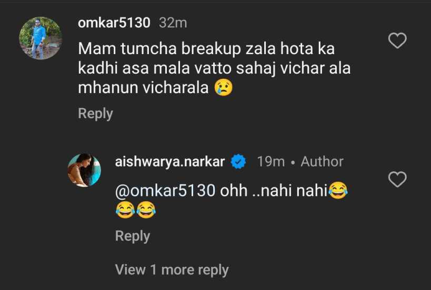Viewport: 431px width, 290px height.
Task: Tap the heart on aishwarya.narkar's reply
Action: pyautogui.click(x=397, y=180)
